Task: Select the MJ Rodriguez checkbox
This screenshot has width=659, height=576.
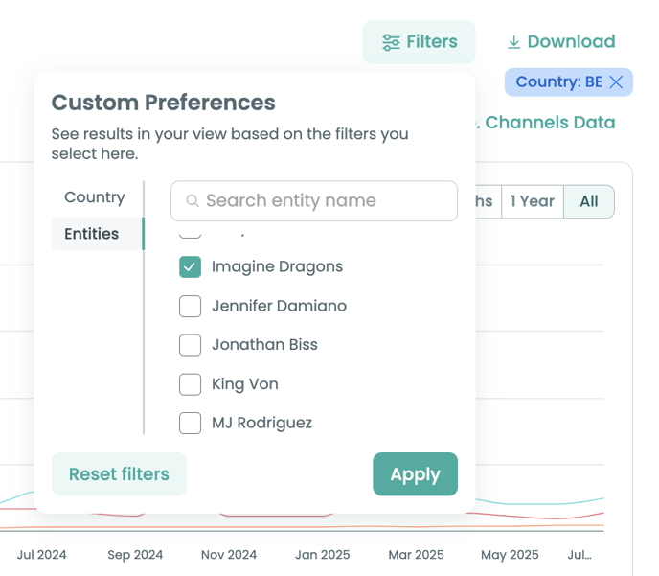Action: 190,423
